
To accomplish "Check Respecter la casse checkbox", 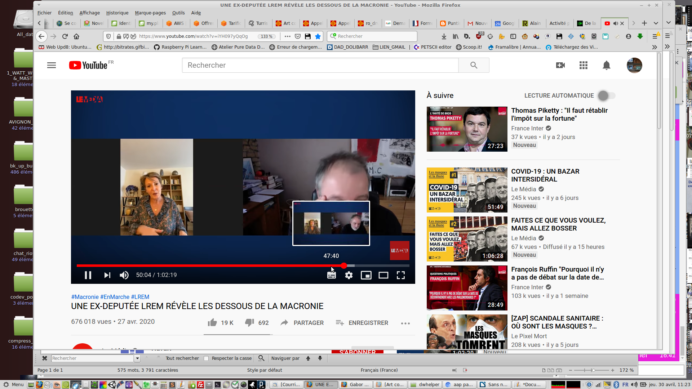I will tap(206, 358).
